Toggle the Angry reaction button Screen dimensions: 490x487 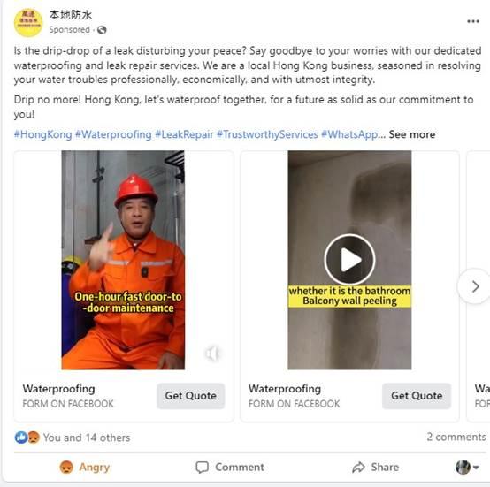85,467
